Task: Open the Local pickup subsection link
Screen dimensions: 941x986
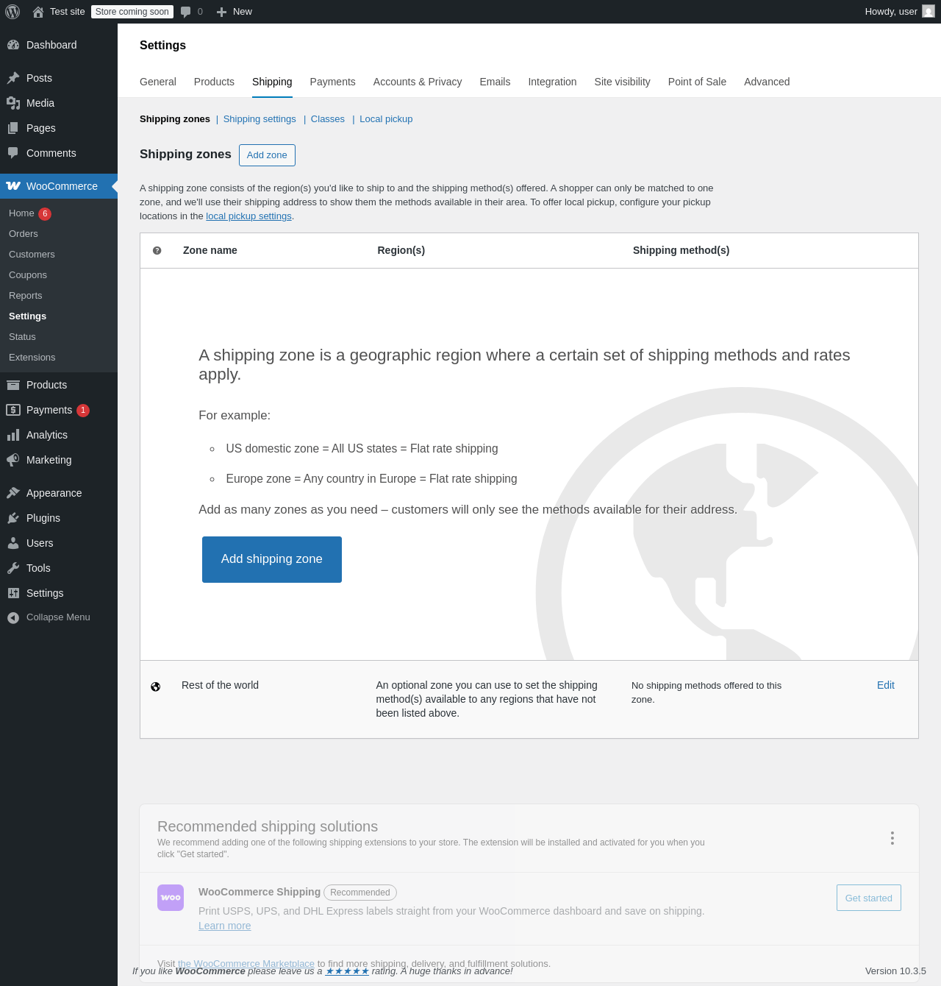Action: 386,119
